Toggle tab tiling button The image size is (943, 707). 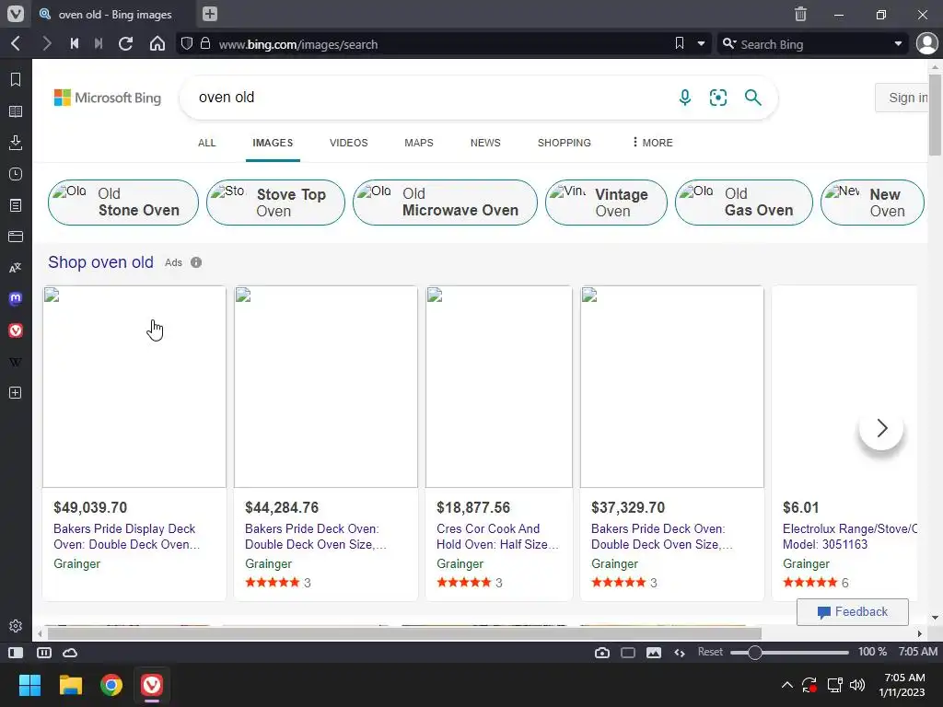click(x=44, y=653)
